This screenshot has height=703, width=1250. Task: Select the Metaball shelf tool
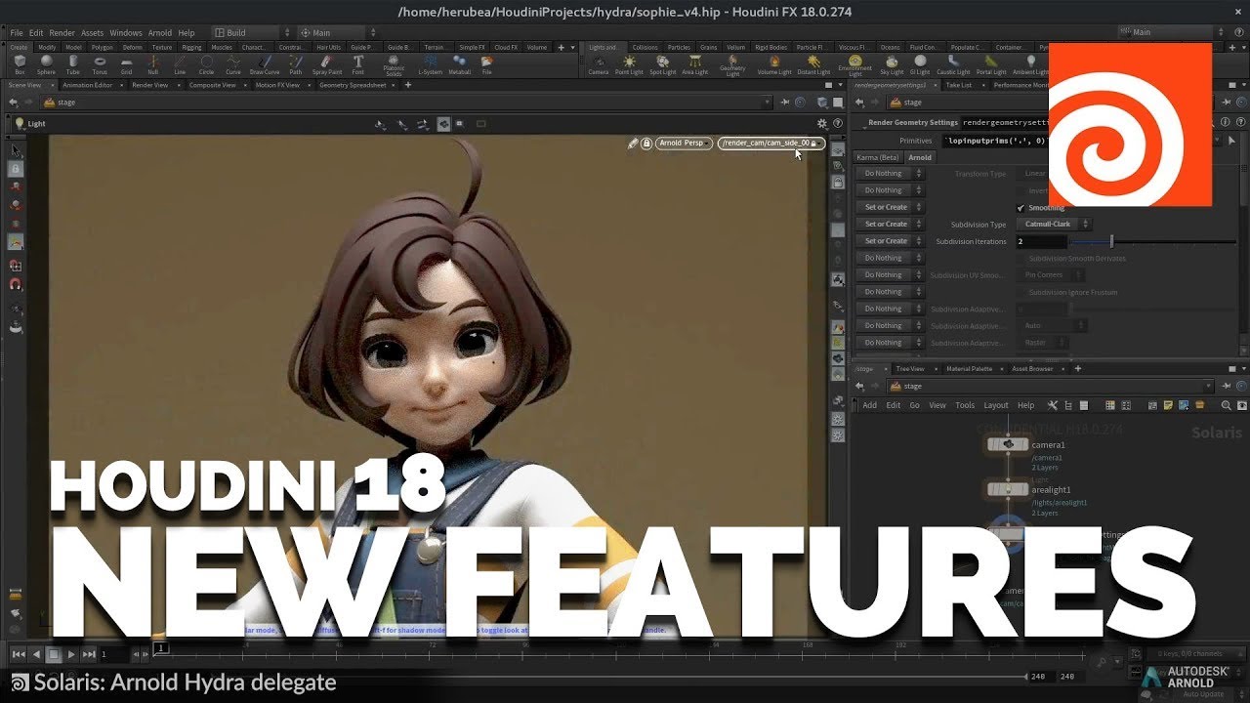coord(459,64)
